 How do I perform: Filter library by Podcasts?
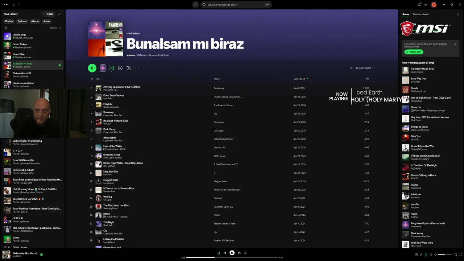[x=22, y=21]
